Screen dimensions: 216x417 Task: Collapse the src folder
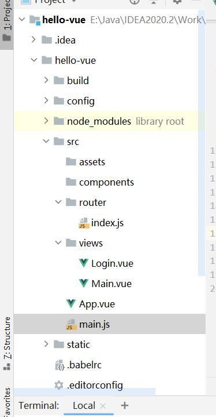[x=46, y=141]
